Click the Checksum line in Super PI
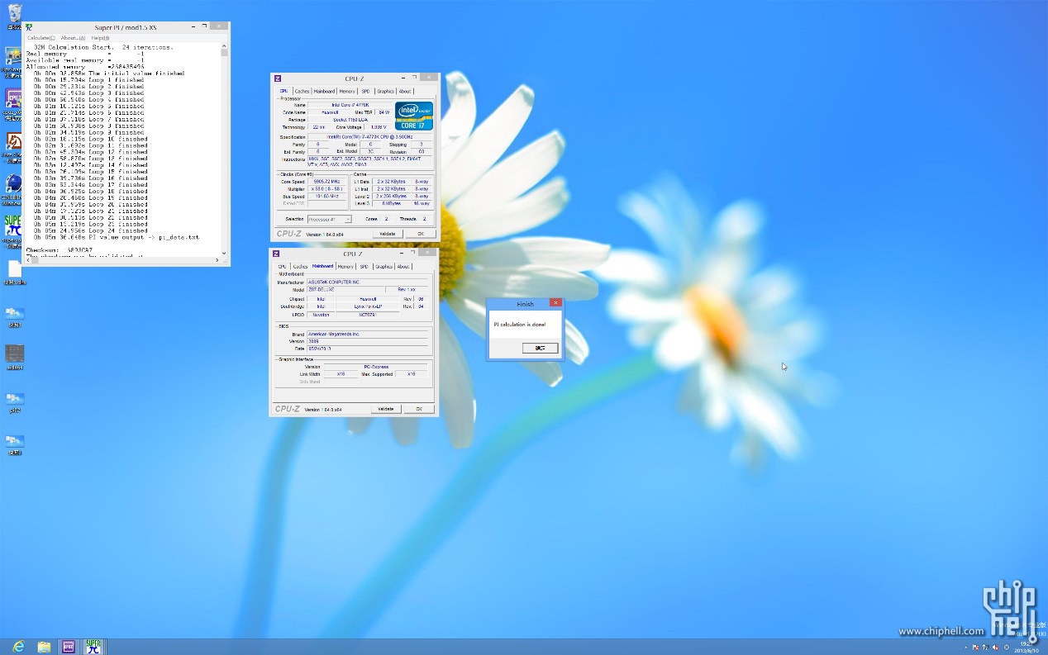Screen dimensions: 1048x655 60,249
